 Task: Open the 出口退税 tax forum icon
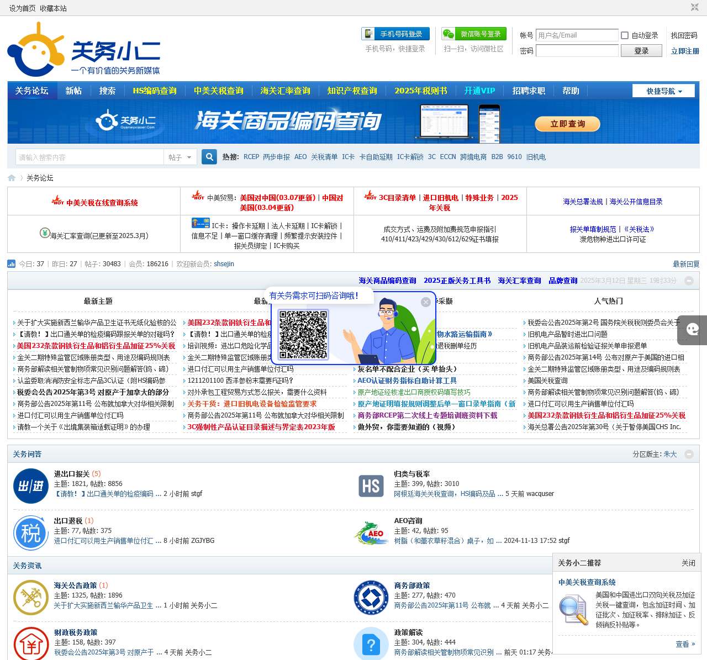(x=31, y=533)
